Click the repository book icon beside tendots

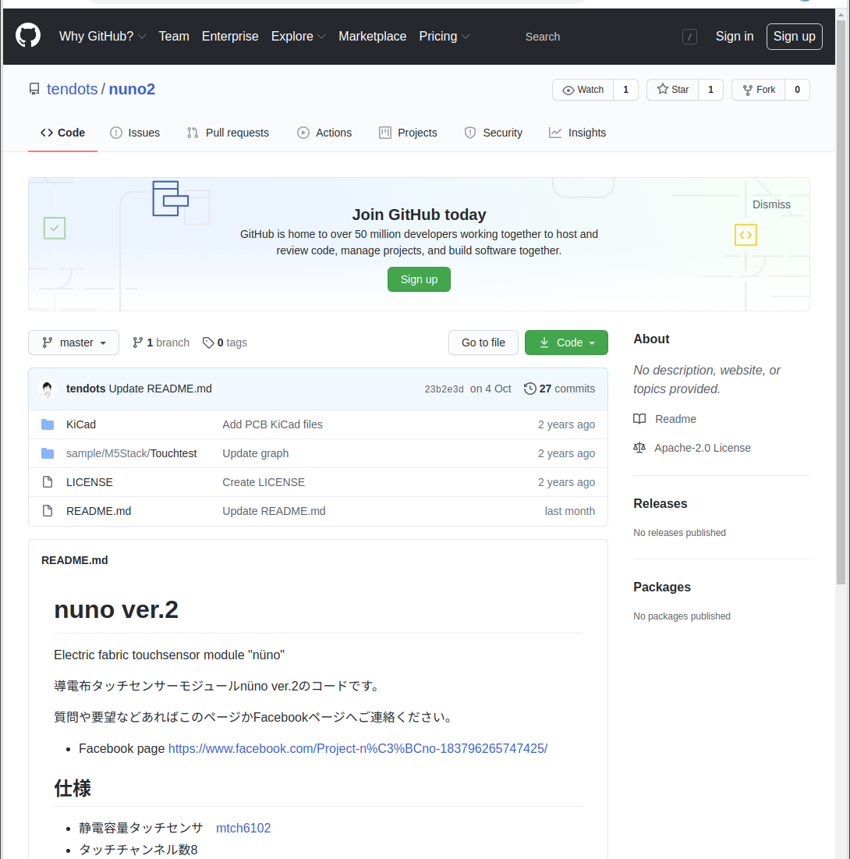coord(34,89)
